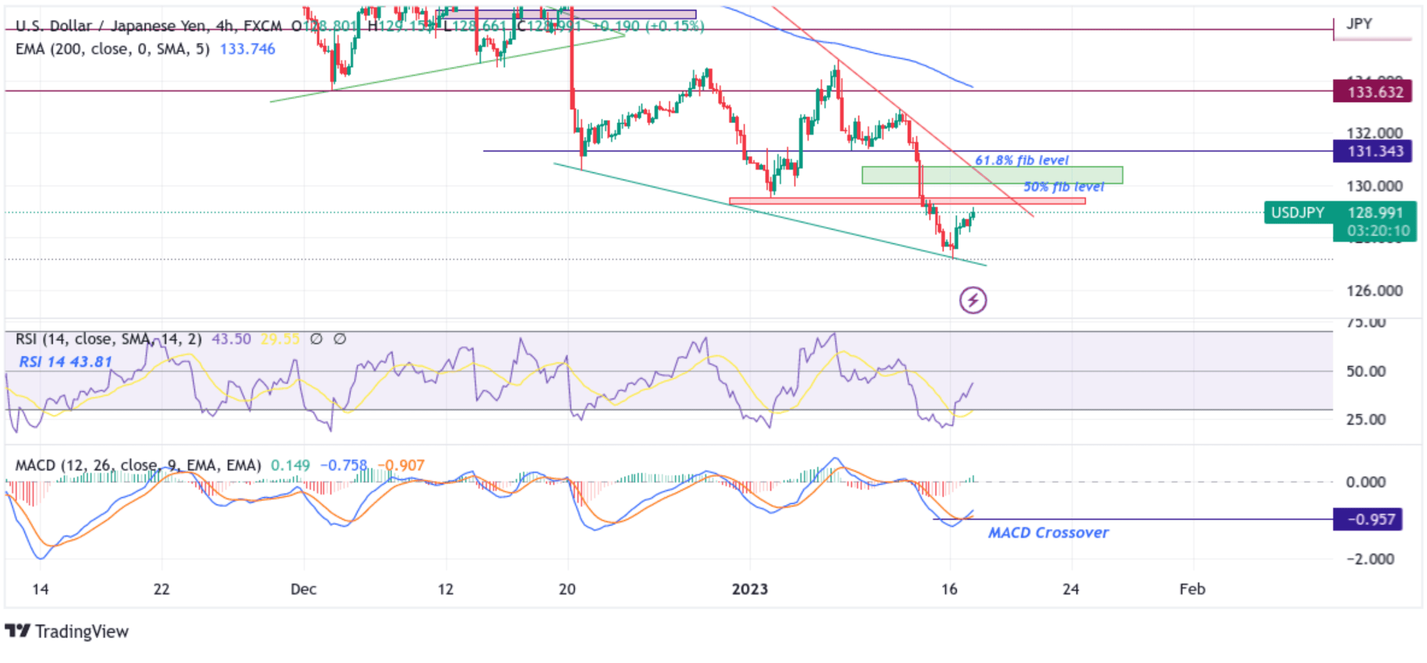
Task: Click the RSI 14 43.81 annotation
Action: point(65,361)
